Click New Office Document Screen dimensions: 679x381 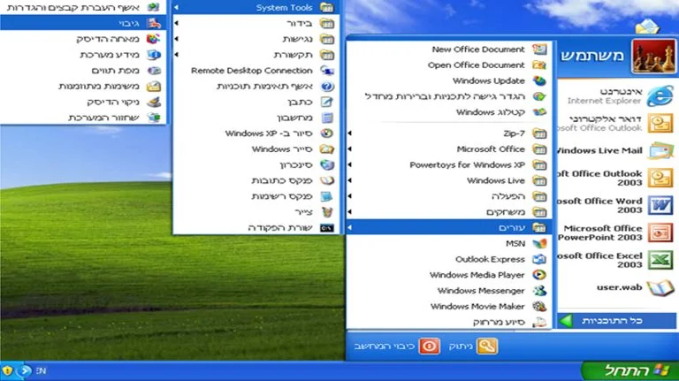click(449, 50)
